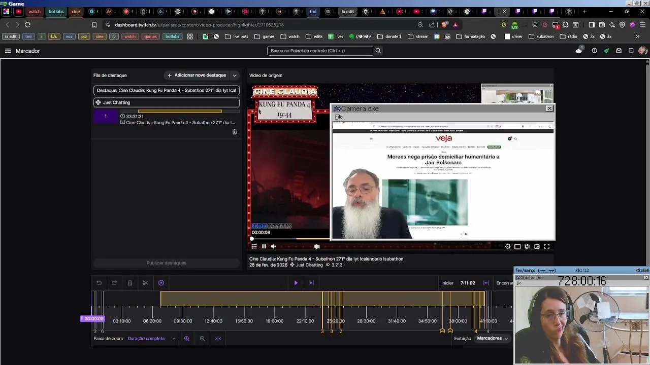Click the player sync/rotate icon
650x365 pixels.
[x=527, y=246]
